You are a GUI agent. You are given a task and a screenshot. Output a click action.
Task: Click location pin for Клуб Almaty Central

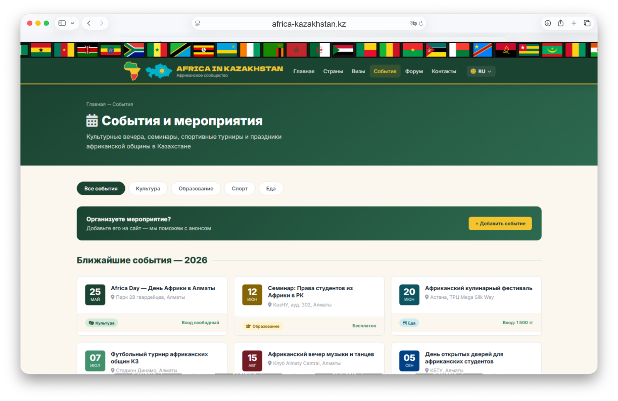click(x=270, y=363)
